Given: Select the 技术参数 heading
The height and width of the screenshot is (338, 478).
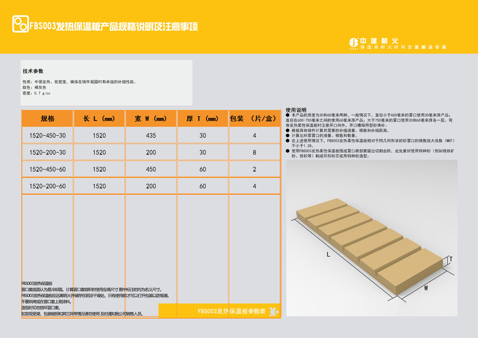Looking at the screenshot, I should coord(33,71).
